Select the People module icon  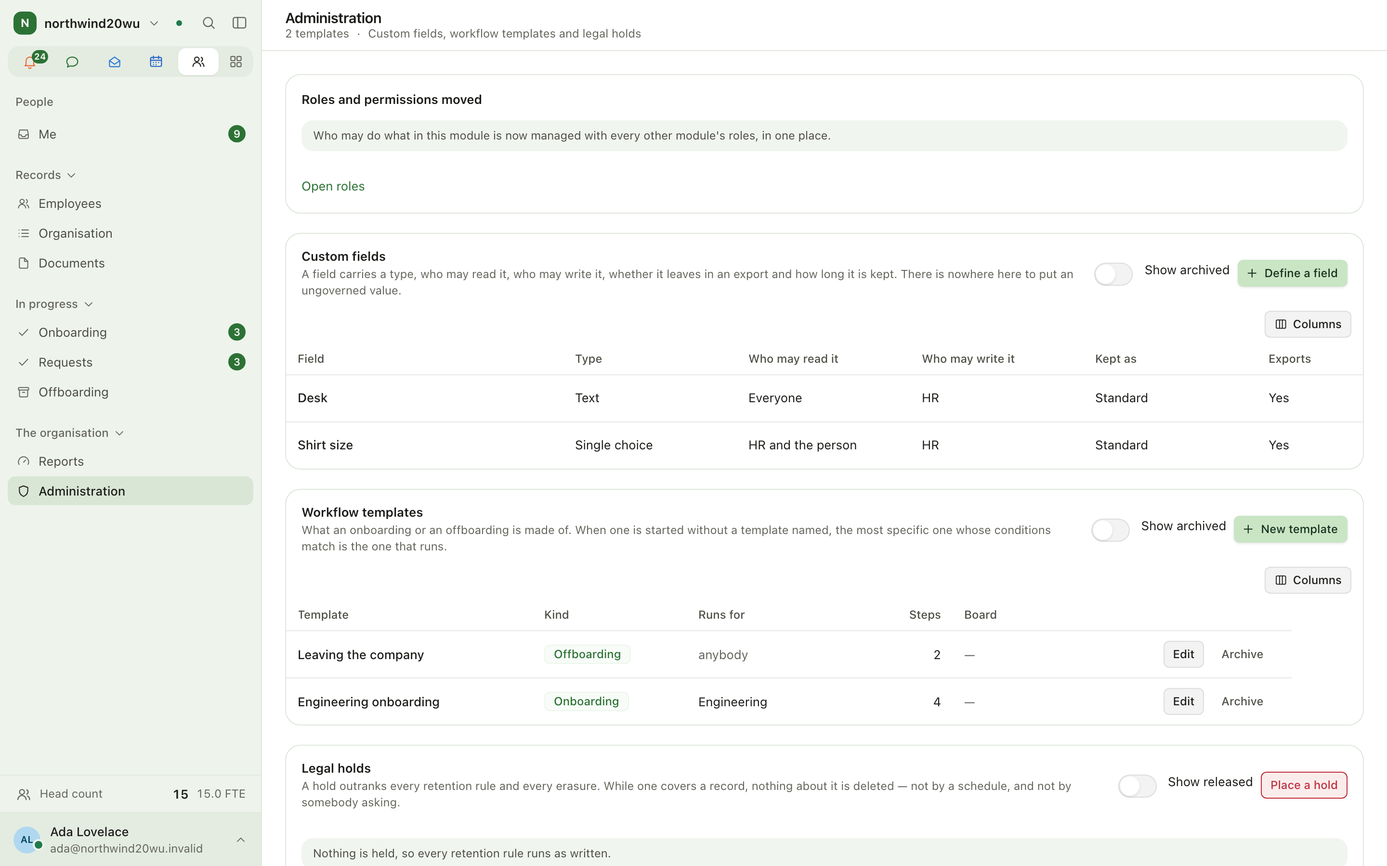click(198, 62)
